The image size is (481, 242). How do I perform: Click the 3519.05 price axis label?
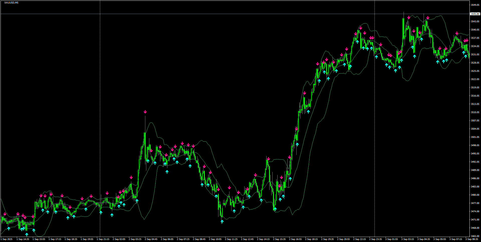[x=475, y=88]
